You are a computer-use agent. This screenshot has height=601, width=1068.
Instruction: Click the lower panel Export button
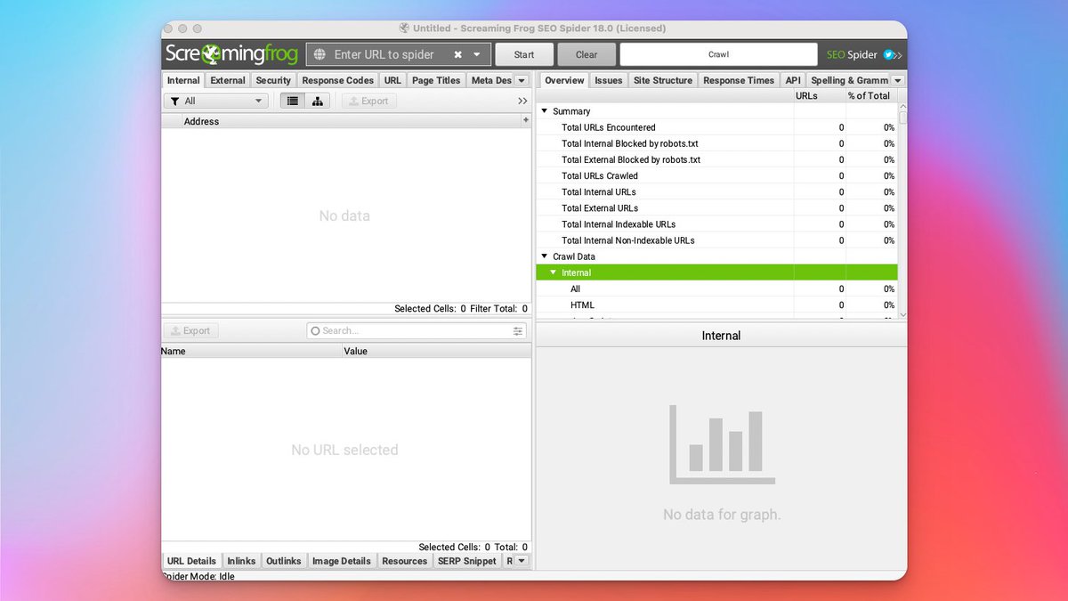(190, 330)
